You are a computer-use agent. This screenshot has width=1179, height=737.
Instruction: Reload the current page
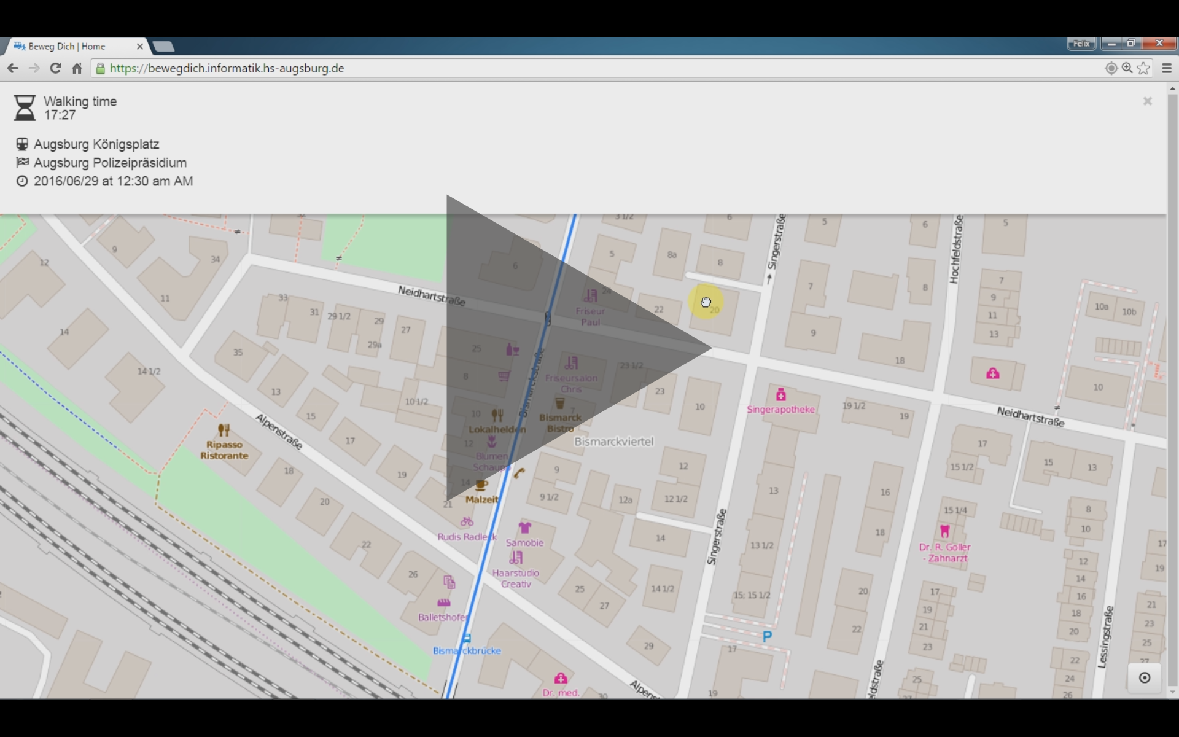[56, 68]
